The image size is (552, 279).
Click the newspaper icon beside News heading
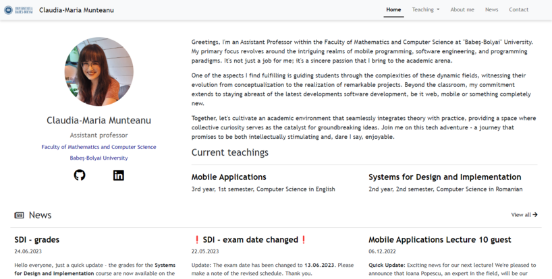(x=19, y=215)
